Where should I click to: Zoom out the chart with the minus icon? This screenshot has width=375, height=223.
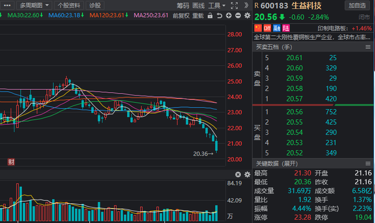[x=238, y=16]
